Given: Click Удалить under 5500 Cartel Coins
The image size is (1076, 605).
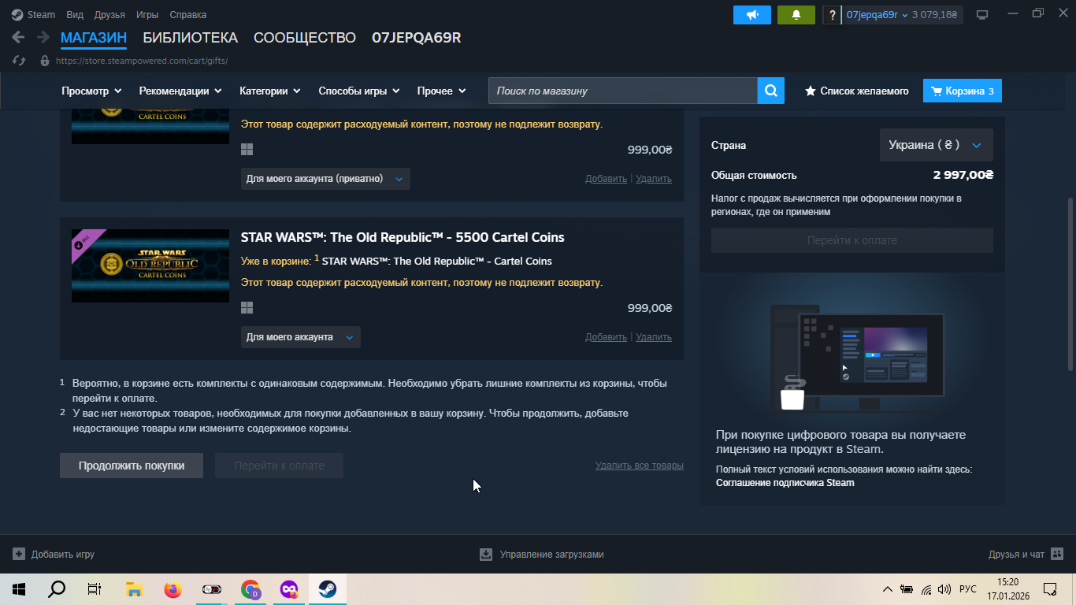Looking at the screenshot, I should click(x=654, y=337).
